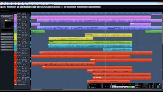This screenshot has width=163, height=92.
Task: Click the Stop button in the top toolbar
Action: [28, 7]
